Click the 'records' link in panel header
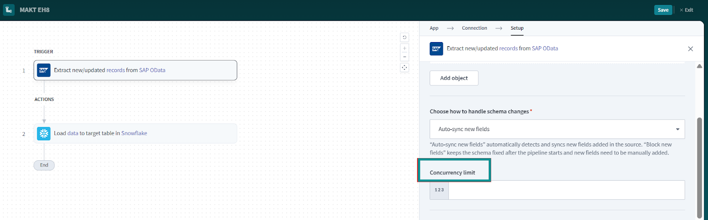708x220 pixels. pyautogui.click(x=508, y=49)
